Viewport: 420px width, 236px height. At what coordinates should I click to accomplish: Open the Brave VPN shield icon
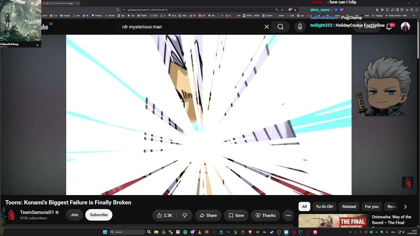(411, 10)
